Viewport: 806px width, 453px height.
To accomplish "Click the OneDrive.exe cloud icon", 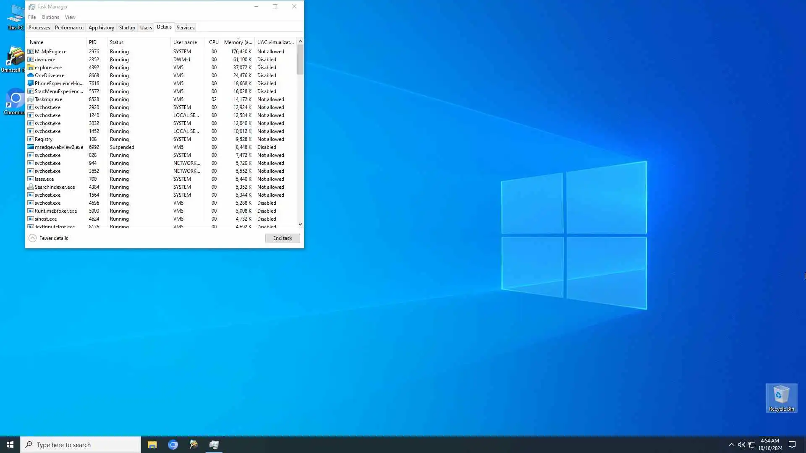I will click(x=31, y=75).
